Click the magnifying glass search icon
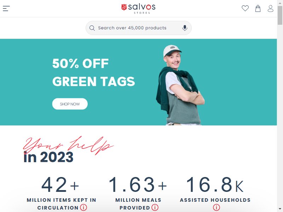Viewport: 283px width, 212px height. point(92,28)
